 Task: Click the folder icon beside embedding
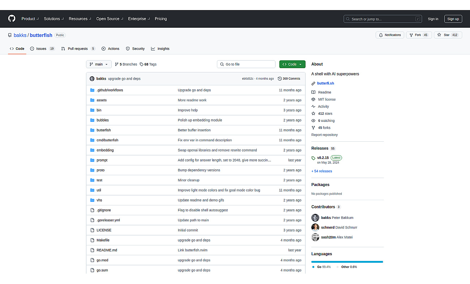[92, 150]
